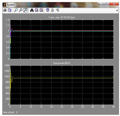Close the System scope window
Screen dimensions: 120x116
coord(114,4)
